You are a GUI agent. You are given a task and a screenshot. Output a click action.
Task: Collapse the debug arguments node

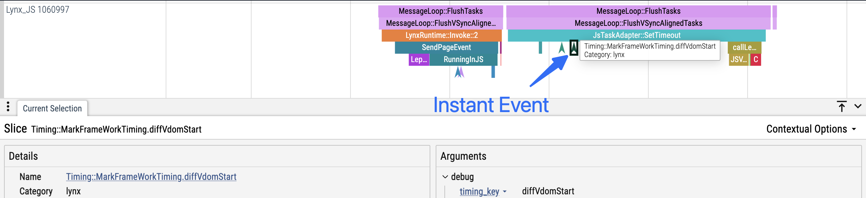pyautogui.click(x=445, y=177)
